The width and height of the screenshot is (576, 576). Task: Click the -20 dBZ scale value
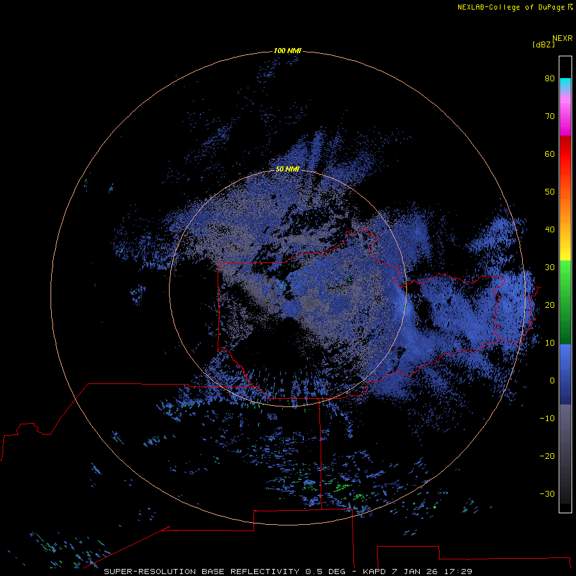547,456
